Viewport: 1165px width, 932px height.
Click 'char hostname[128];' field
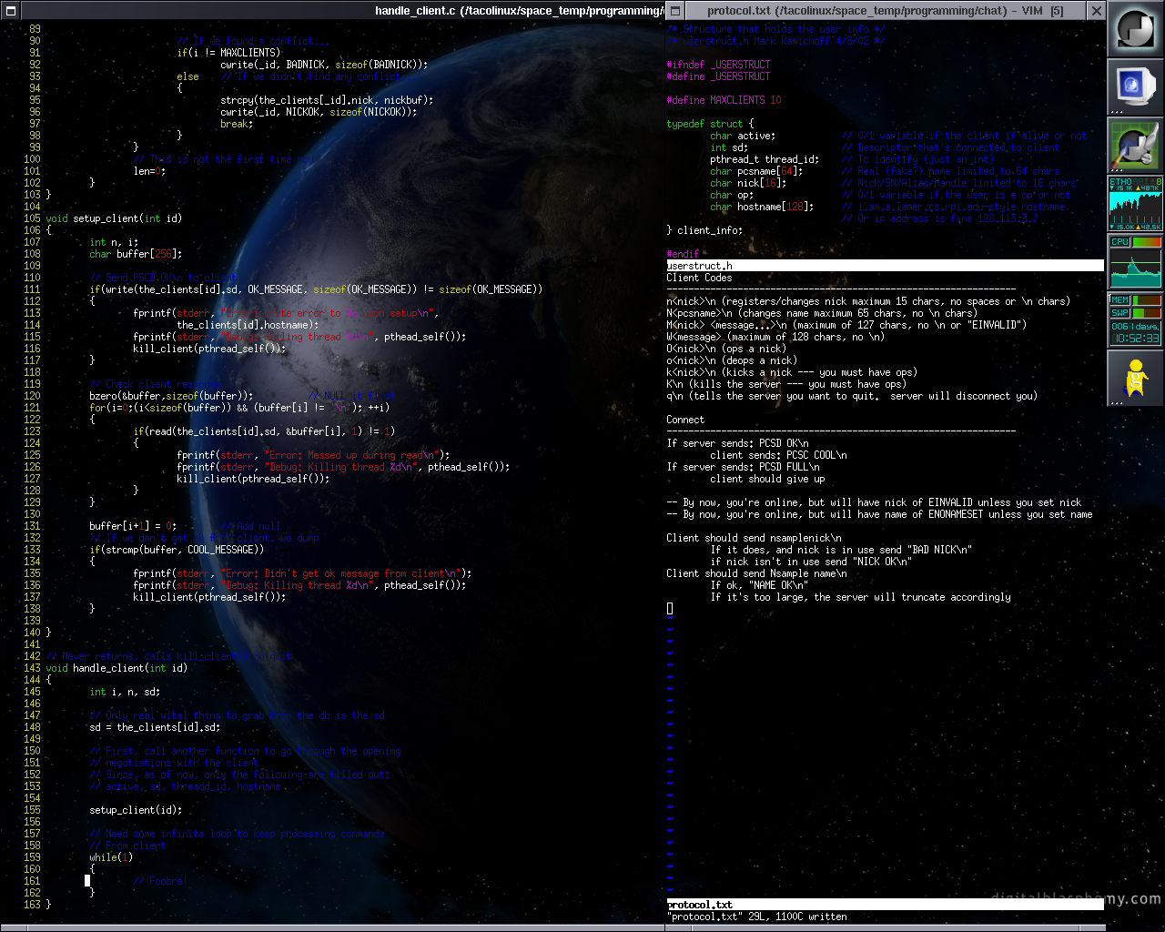point(762,207)
